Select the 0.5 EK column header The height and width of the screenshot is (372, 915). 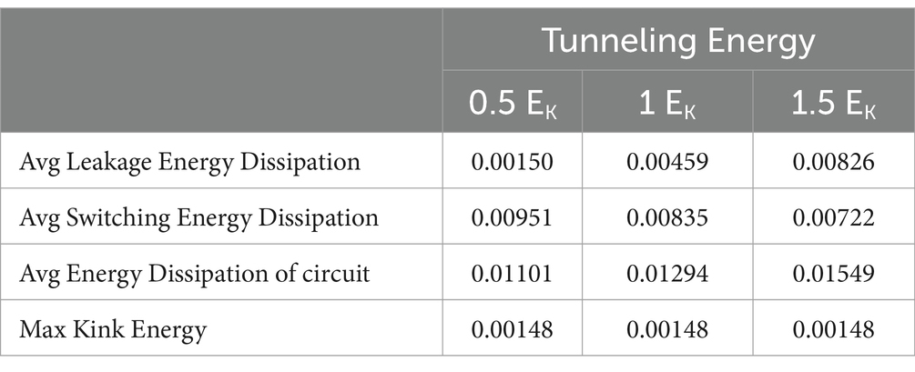(x=513, y=103)
